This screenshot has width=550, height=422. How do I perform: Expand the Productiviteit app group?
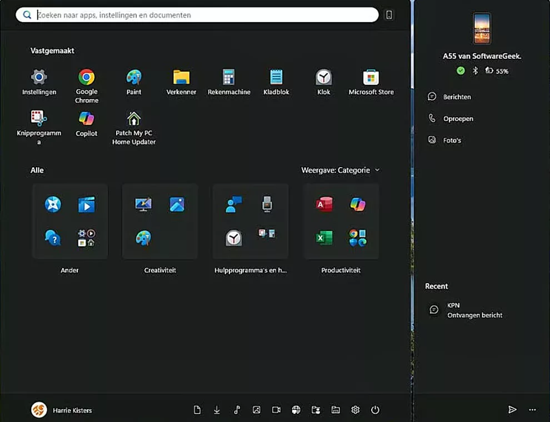point(341,221)
